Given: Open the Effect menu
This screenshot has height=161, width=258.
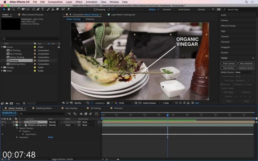Looking at the screenshot, I should [79, 2].
